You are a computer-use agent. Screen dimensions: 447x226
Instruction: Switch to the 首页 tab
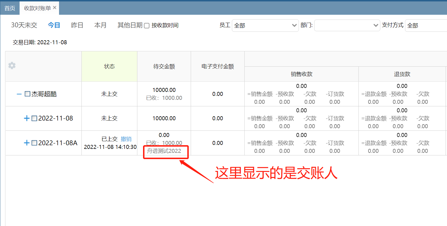(x=10, y=8)
